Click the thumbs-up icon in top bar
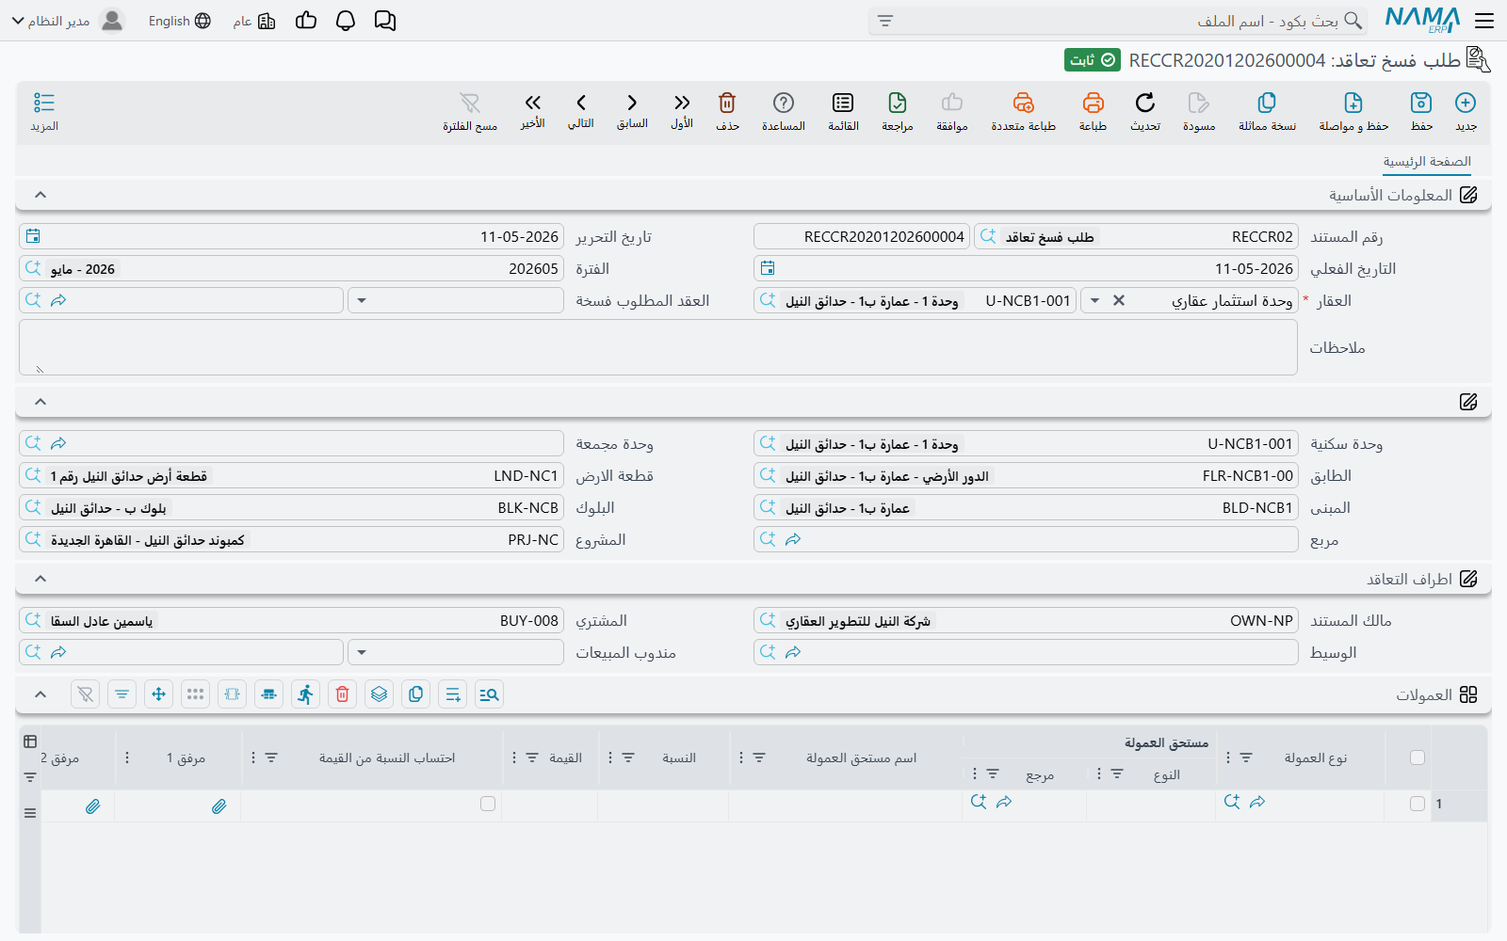The height and width of the screenshot is (941, 1507). [x=306, y=21]
